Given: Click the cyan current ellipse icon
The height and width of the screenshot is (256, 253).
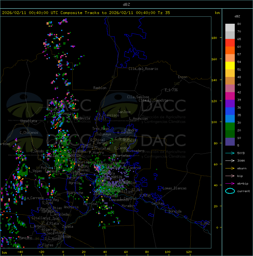Looking at the screenshot, I should tap(230, 191).
